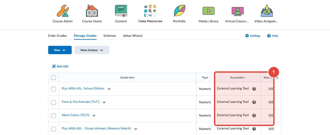Open the Course Admin wrench icon
The width and height of the screenshot is (330, 135).
(x=63, y=11)
